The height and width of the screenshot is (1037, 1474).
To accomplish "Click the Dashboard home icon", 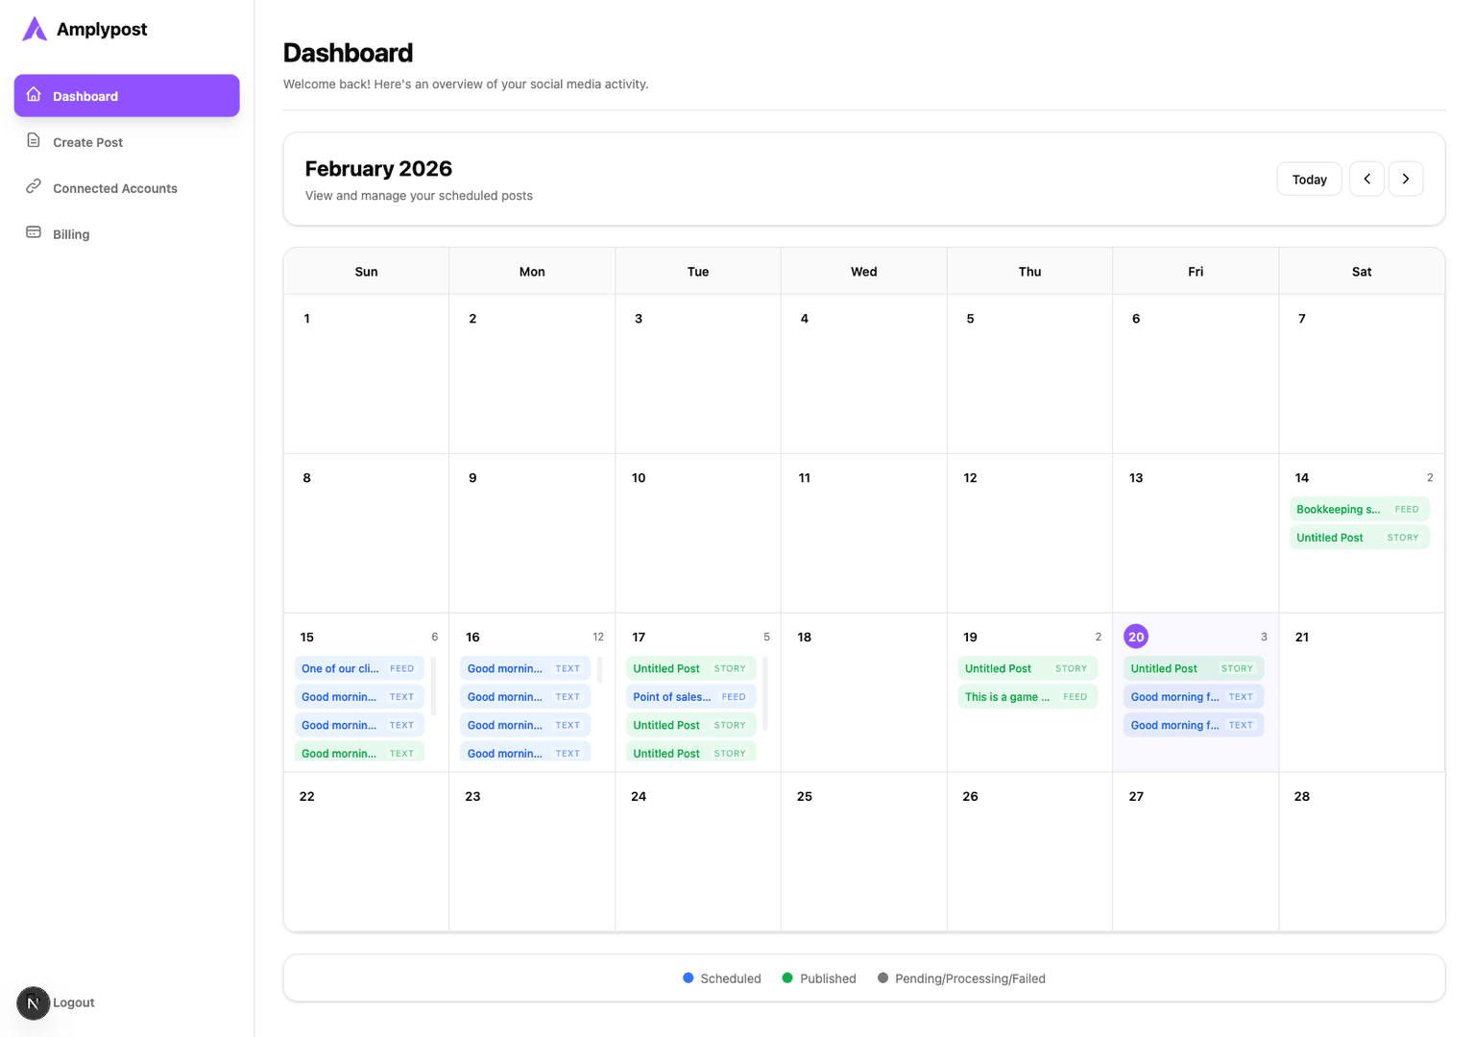I will click(34, 95).
